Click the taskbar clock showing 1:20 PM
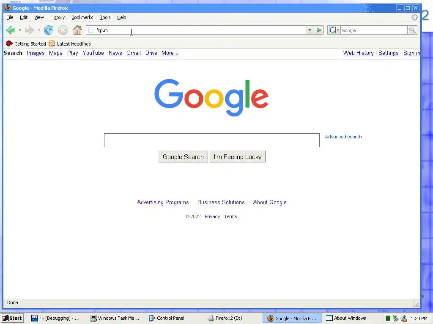 point(419,319)
